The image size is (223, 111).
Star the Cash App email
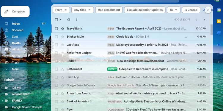point(62,77)
